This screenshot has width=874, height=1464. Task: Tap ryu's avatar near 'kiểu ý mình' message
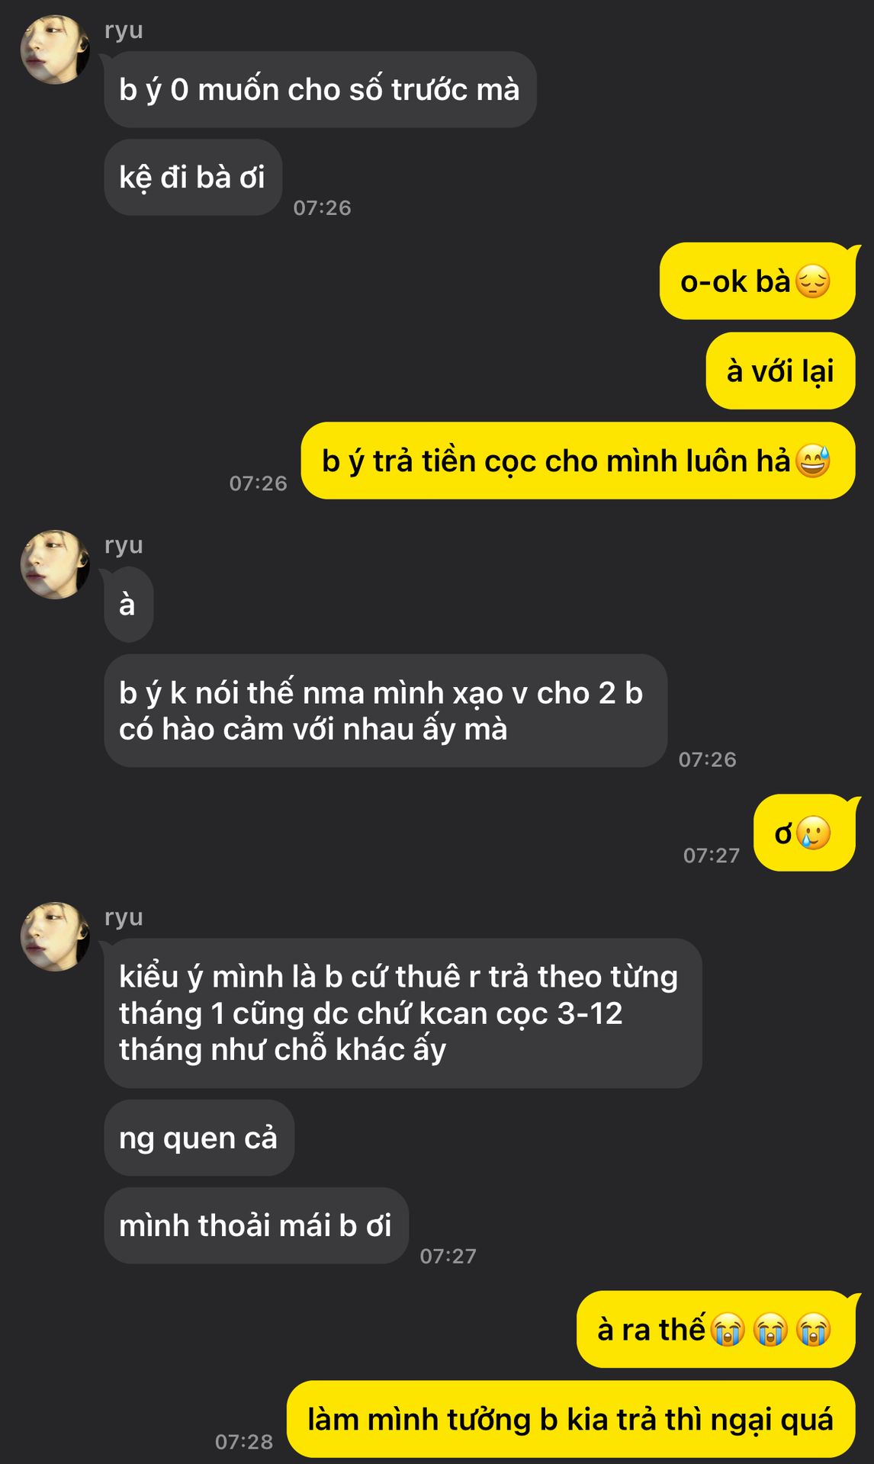[x=55, y=936]
